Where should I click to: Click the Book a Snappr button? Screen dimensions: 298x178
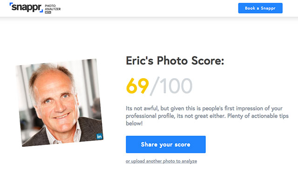[260, 8]
